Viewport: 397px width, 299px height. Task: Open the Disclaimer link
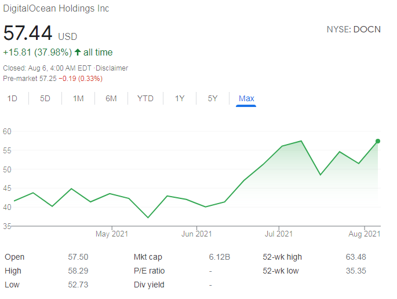pos(112,68)
